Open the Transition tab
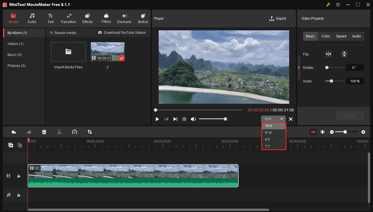Screen dimensions: 373x212 coord(68,19)
